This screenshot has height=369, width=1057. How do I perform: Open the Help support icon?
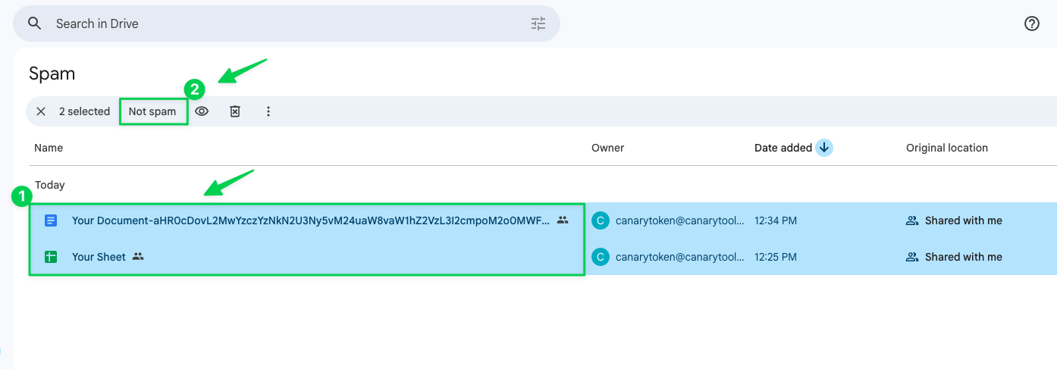click(1031, 23)
